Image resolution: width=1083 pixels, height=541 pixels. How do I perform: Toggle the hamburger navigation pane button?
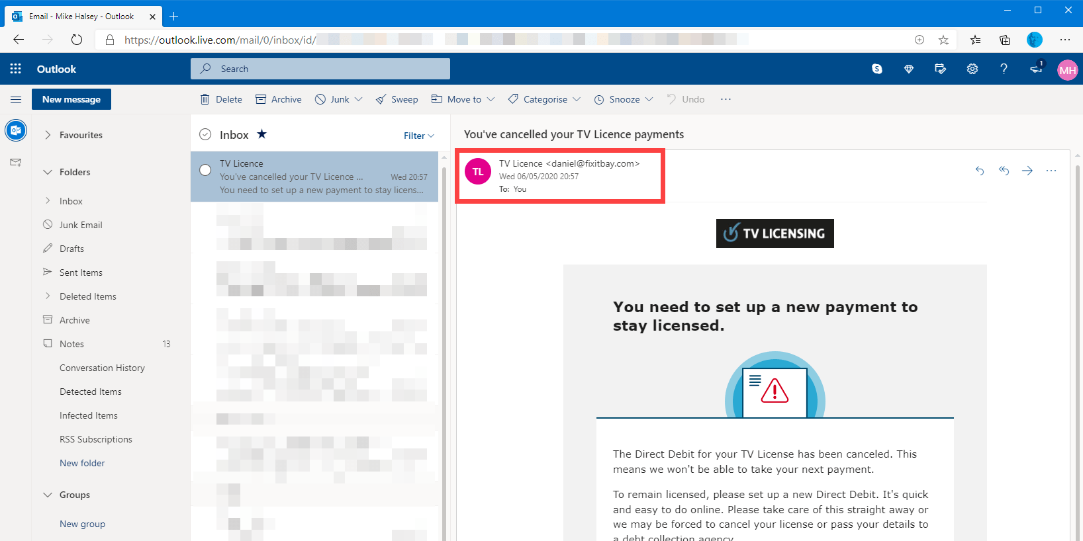16,99
